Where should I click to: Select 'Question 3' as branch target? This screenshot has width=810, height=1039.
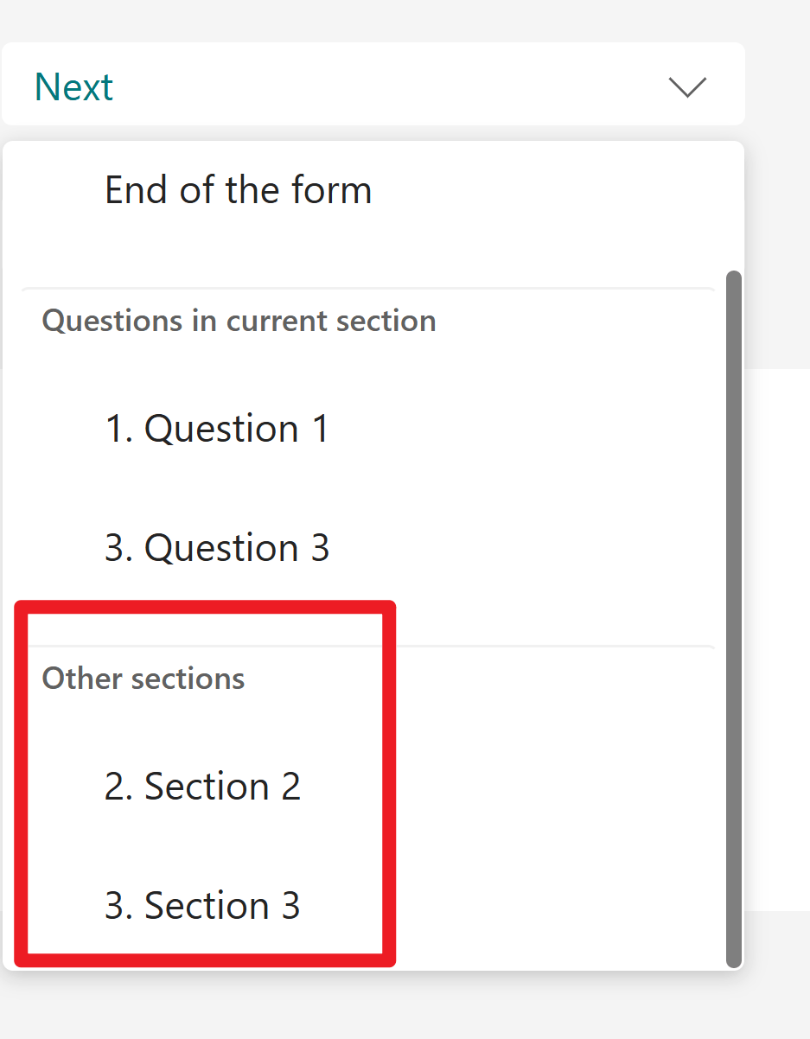(x=217, y=547)
